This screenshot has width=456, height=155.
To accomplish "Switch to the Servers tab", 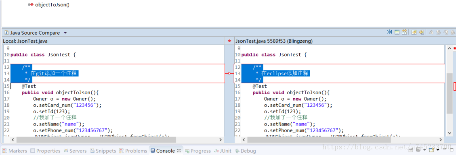I will 75,151.
